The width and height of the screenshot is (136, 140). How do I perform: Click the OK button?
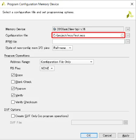(89, 135)
